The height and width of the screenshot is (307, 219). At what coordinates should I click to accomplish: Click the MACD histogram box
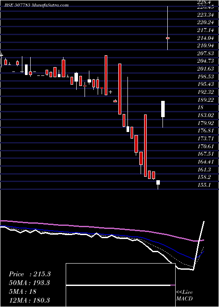click(120, 285)
